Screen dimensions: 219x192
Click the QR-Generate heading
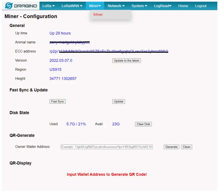point(22,135)
